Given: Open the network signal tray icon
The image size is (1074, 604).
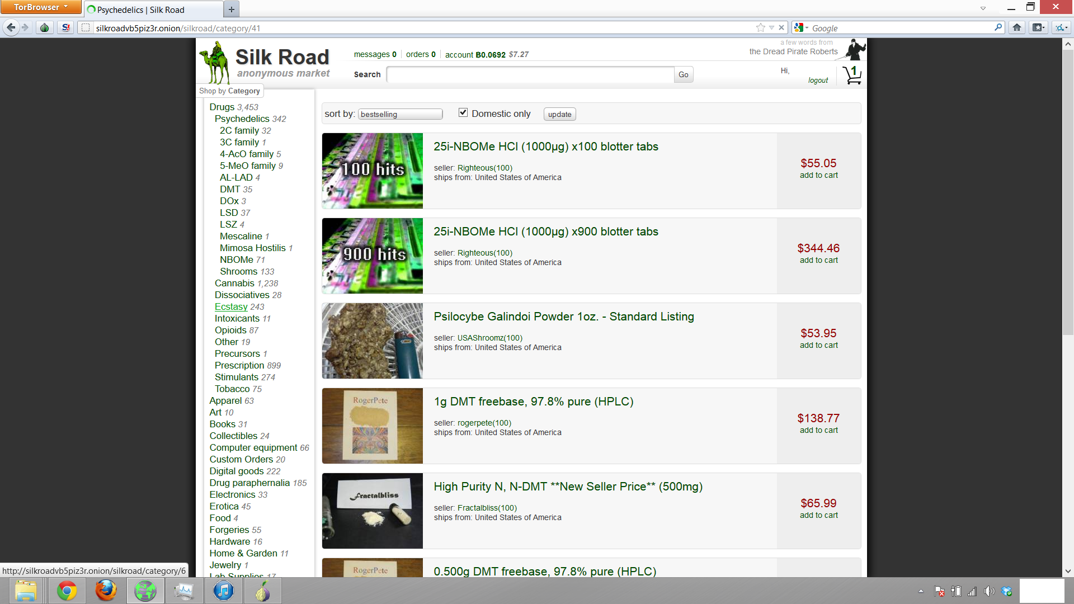Looking at the screenshot, I should point(972,591).
